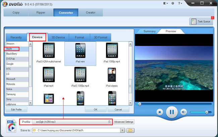Confirm profile selection with OK
The height and width of the screenshot is (137, 218).
[x=96, y=110]
